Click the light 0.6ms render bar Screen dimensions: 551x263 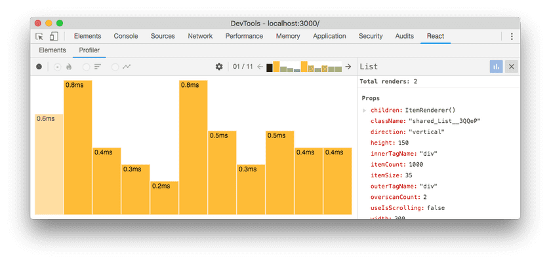click(x=49, y=164)
